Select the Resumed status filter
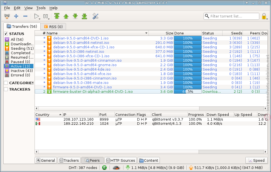Image resolution: width=271 pixels, height=172 pixels. click(x=19, y=58)
